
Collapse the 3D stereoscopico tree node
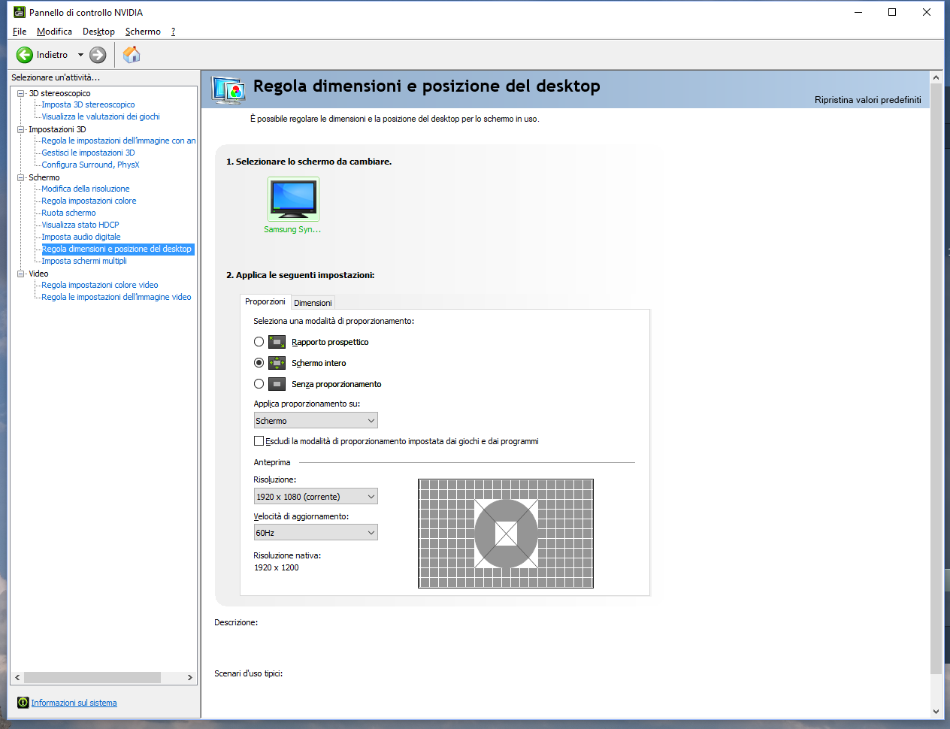tap(21, 93)
